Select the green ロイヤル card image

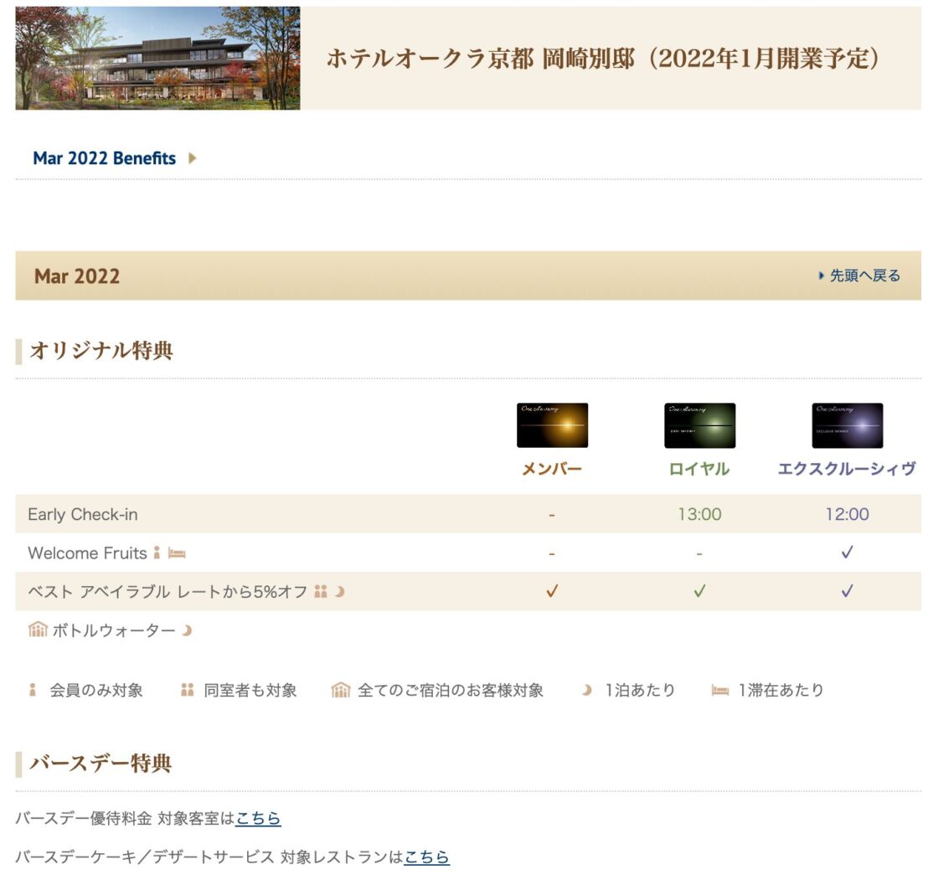[700, 425]
